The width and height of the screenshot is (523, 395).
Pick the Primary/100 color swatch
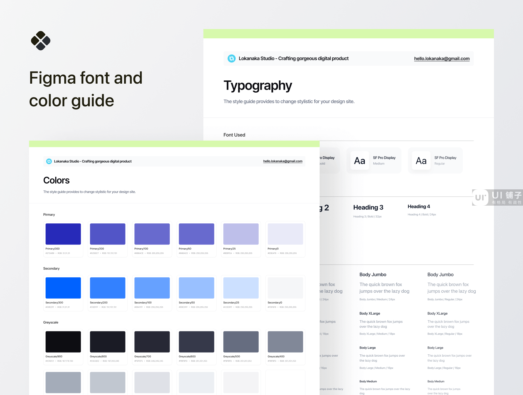tap(152, 234)
